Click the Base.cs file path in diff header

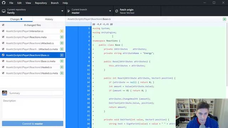point(89,19)
